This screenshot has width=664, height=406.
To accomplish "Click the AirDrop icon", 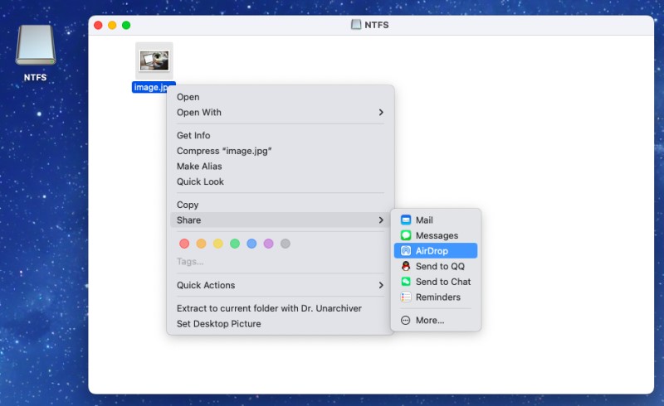I will tap(406, 251).
